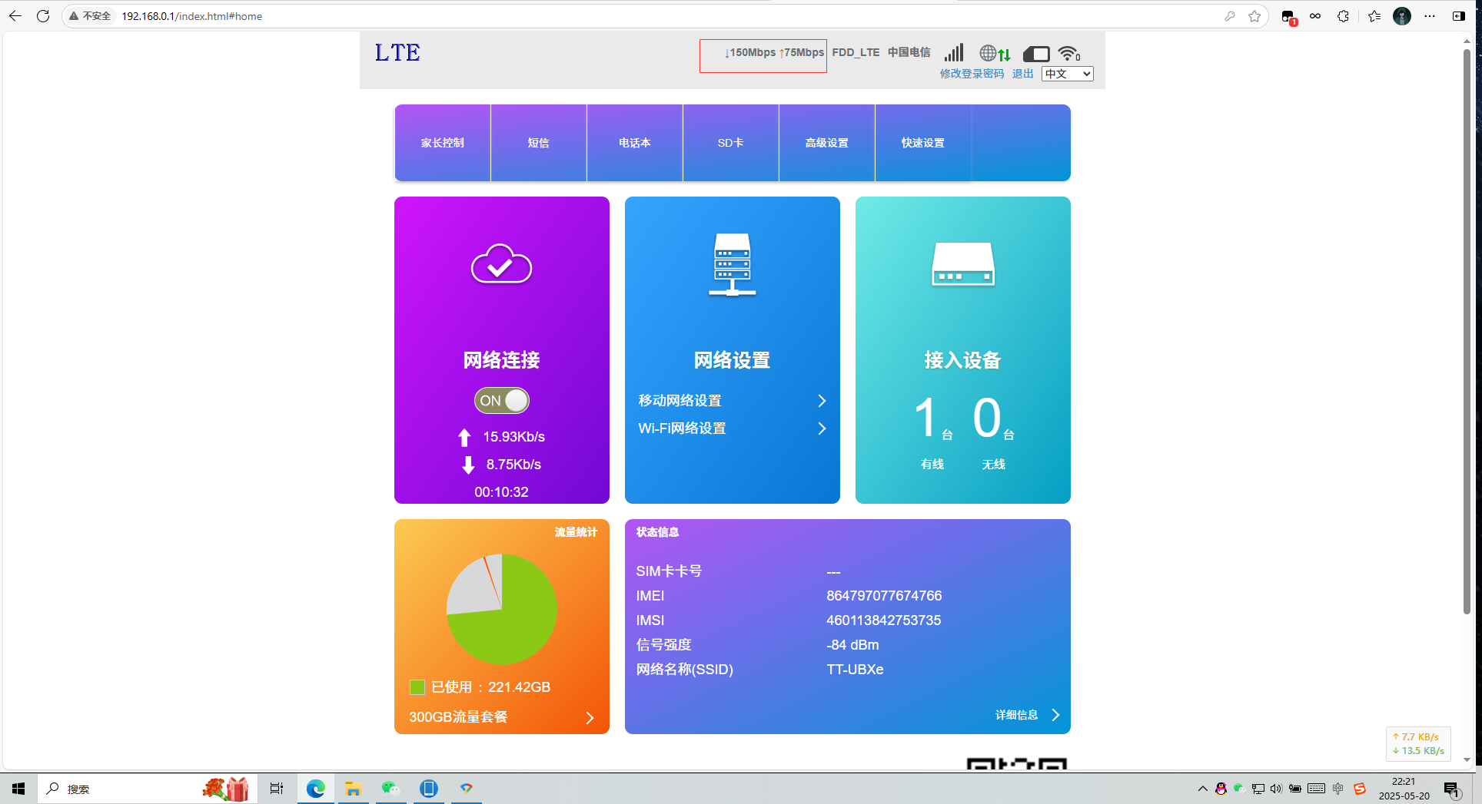Reload the page with refresh icon
This screenshot has height=804, width=1482.
[x=43, y=16]
